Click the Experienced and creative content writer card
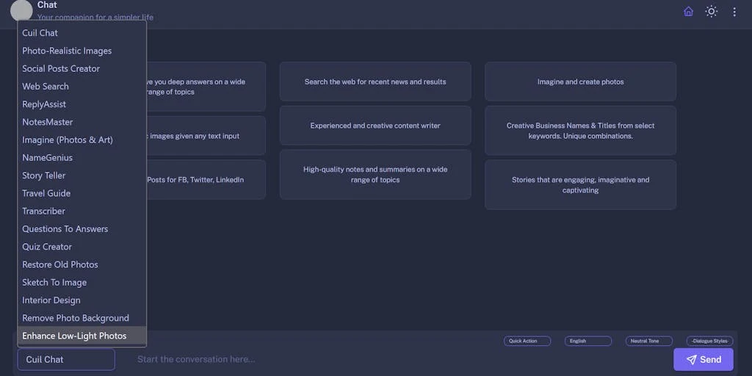The image size is (752, 376). tap(375, 126)
